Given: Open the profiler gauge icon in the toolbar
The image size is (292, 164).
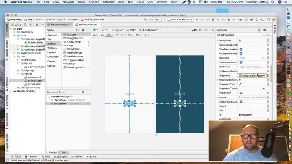Looking at the screenshot, I should pyautogui.click(x=224, y=20).
